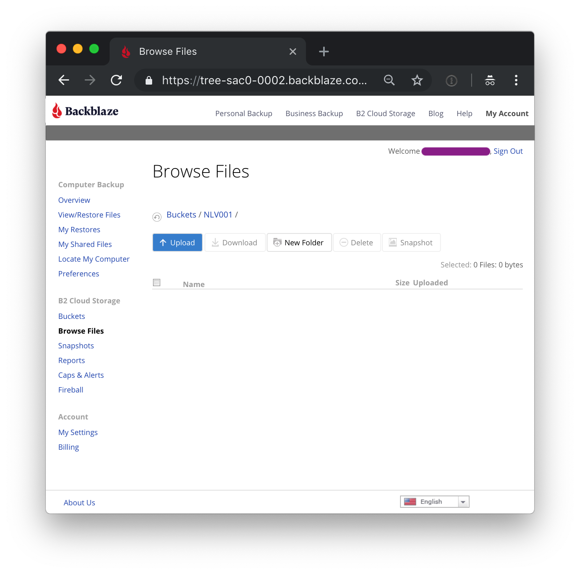
Task: Click the padlock icon in address bar
Action: [x=149, y=81]
